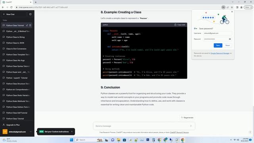
Task: Go back using browser back arrow
Action: click(x=3, y=7)
